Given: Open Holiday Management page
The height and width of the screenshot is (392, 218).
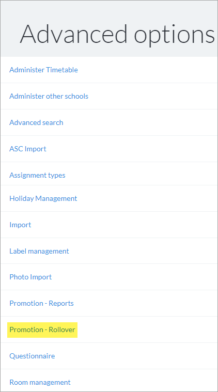Looking at the screenshot, I should click(x=43, y=198).
